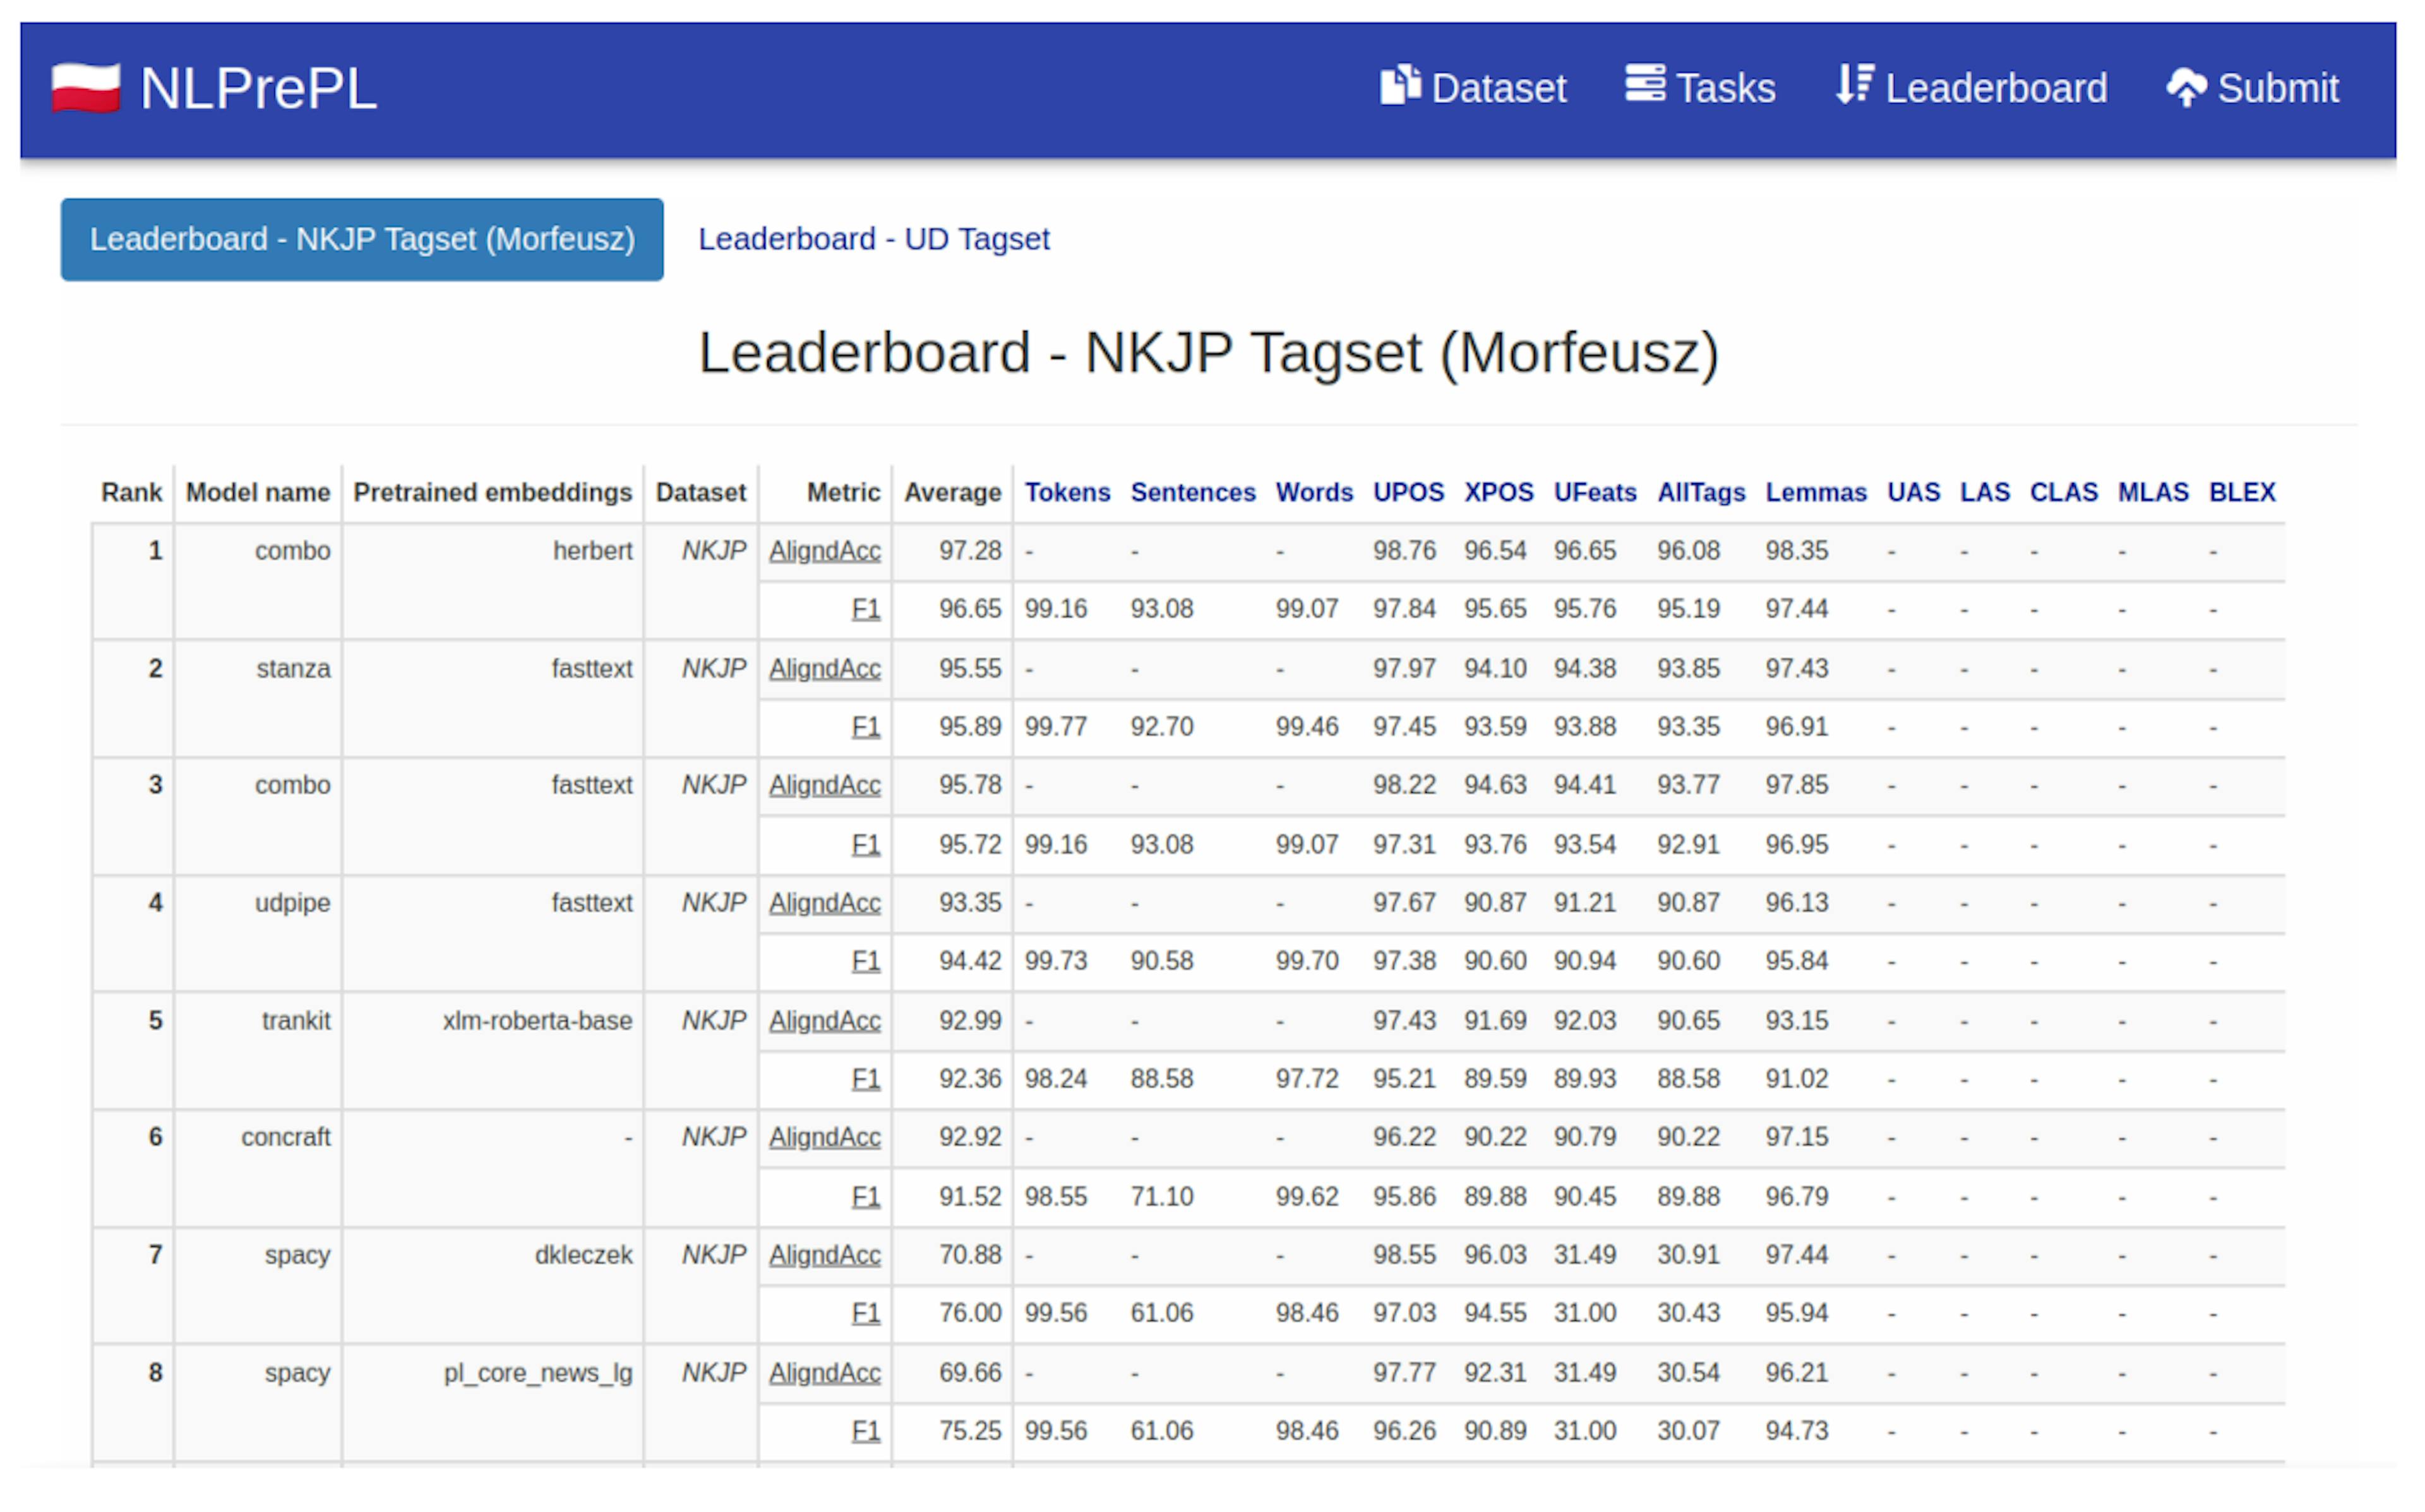
Task: Click the average value 70.88
Action: (x=970, y=1255)
